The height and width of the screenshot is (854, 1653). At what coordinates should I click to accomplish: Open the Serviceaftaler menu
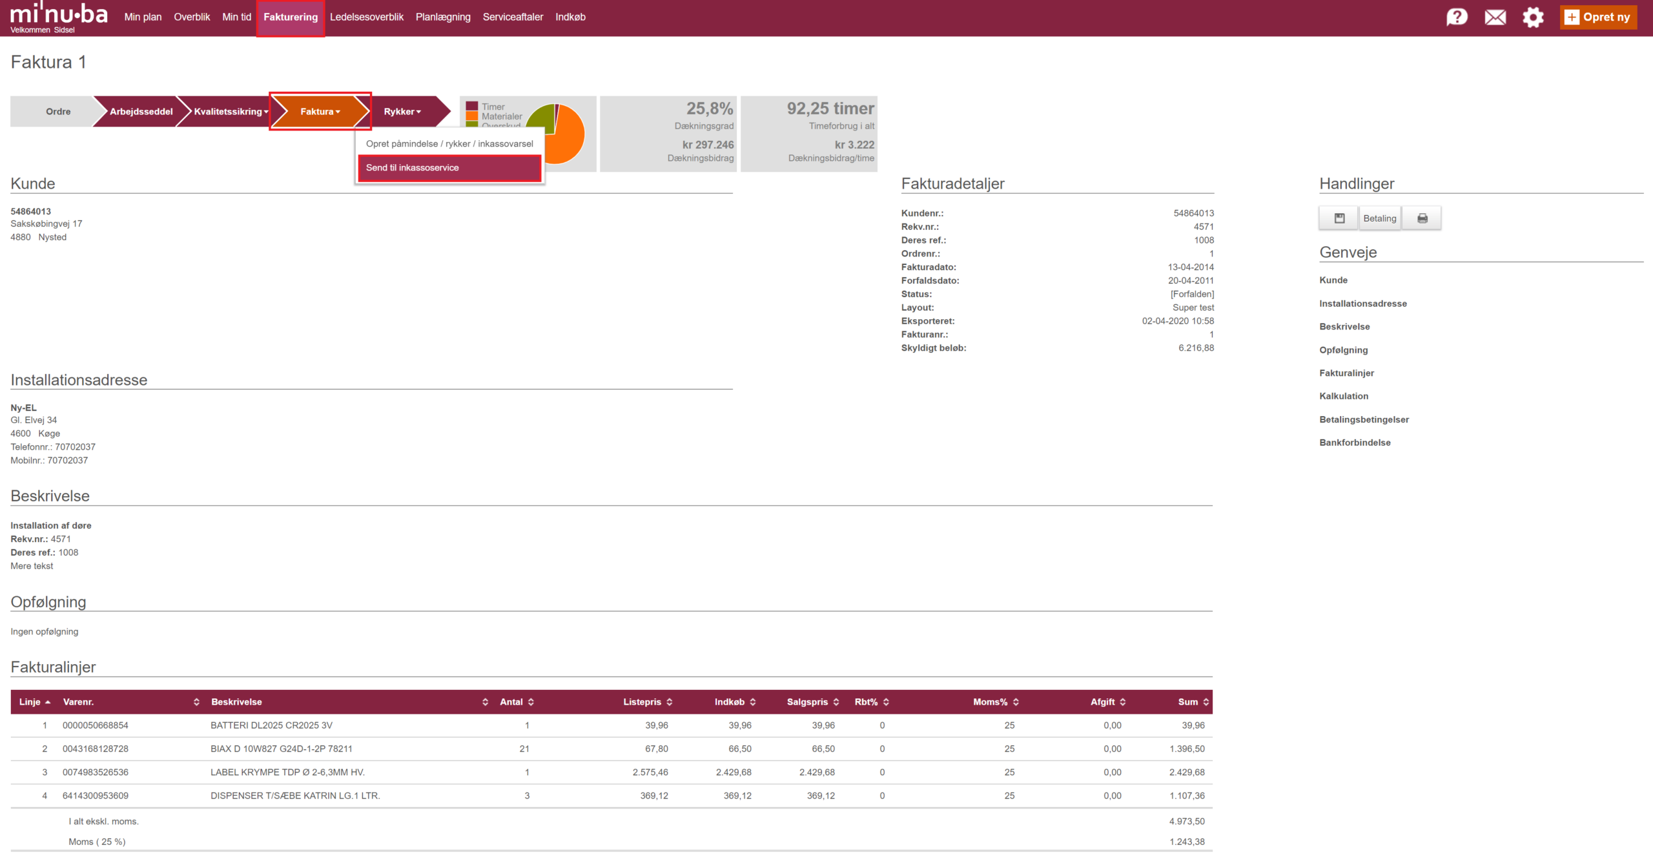click(x=513, y=17)
